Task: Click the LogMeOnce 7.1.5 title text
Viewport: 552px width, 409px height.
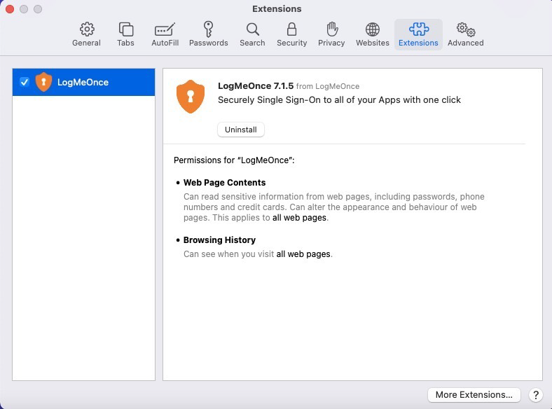Action: [256, 86]
